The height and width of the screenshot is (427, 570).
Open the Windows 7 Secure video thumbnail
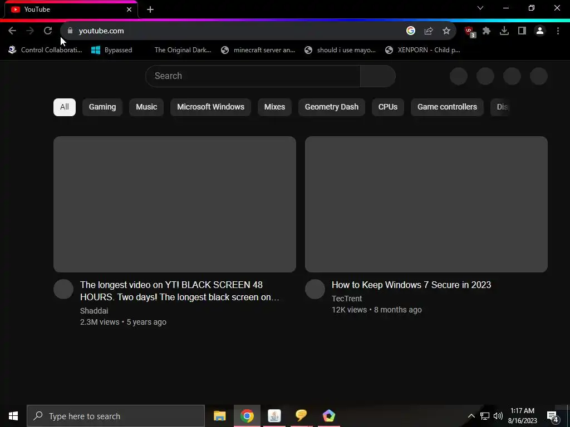[x=426, y=204]
